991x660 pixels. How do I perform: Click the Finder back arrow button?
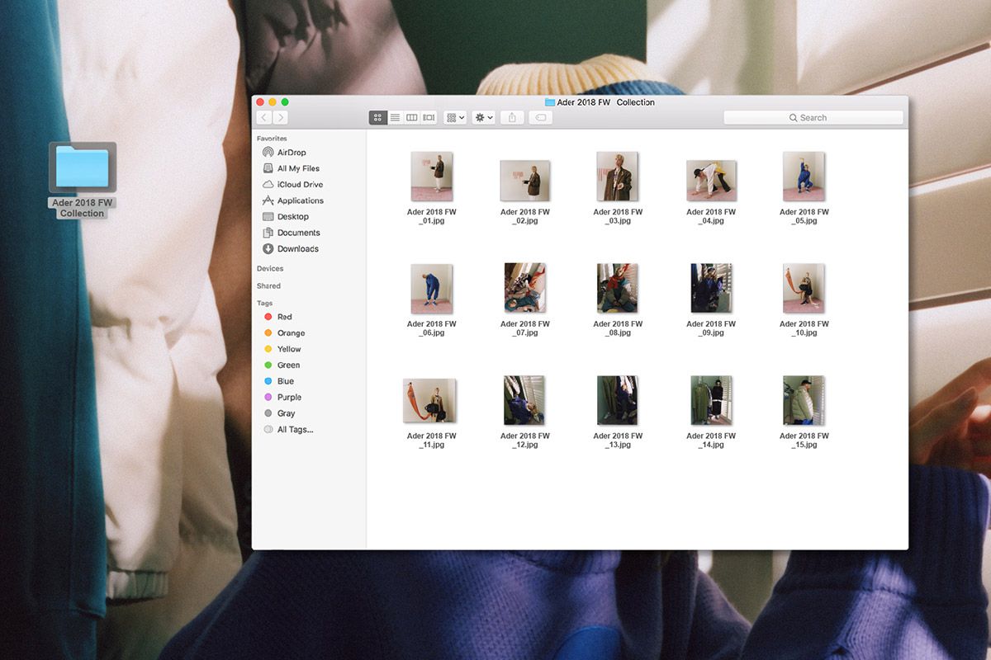point(264,118)
